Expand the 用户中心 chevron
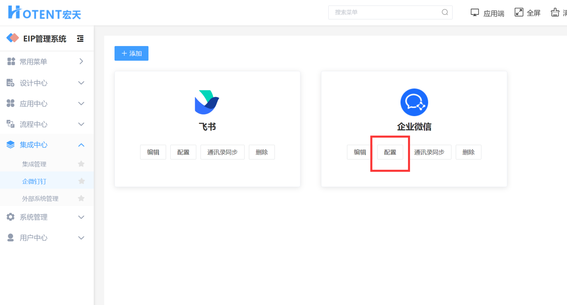Screen dimensions: 567x305 (x=81, y=238)
